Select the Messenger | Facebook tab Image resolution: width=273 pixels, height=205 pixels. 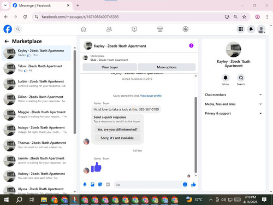pyautogui.click(x=41, y=5)
